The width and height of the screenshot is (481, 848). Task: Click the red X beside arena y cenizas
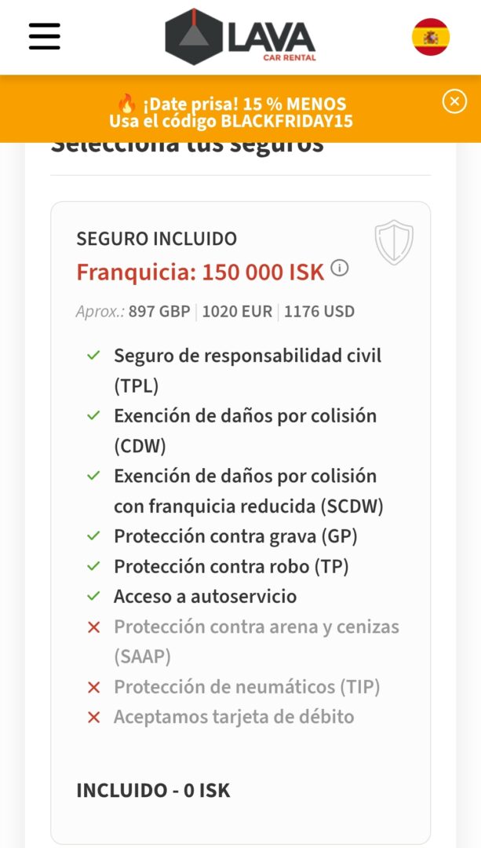coord(94,627)
